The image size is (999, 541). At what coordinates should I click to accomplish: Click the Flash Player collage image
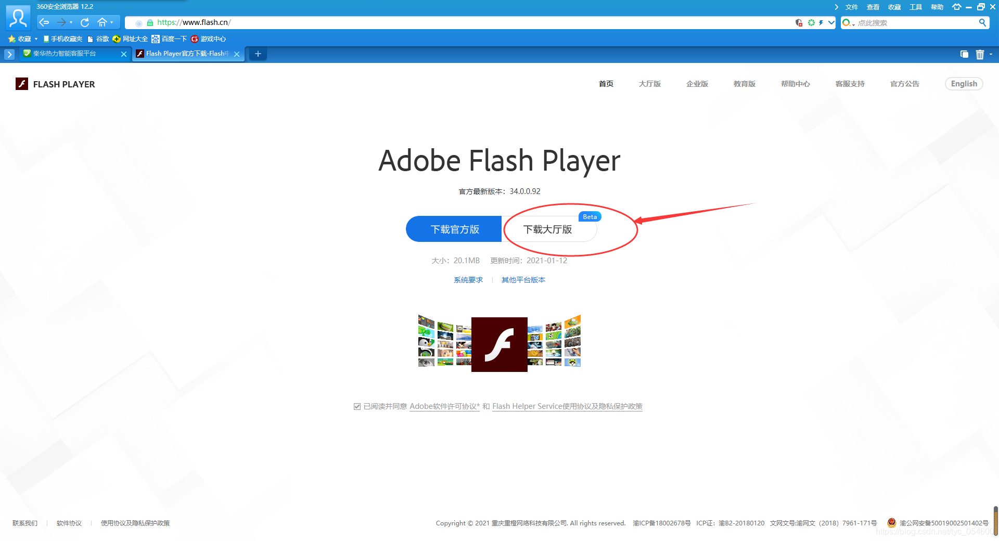click(499, 343)
